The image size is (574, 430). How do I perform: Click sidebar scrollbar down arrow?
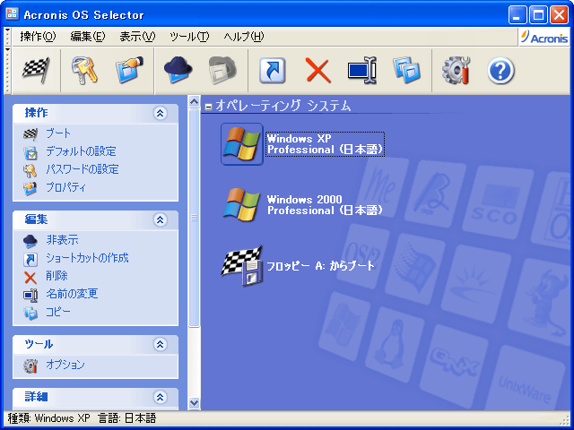point(194,403)
